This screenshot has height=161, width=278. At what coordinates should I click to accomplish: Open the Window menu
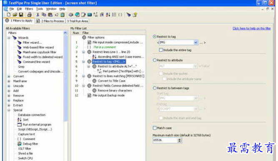(51, 9)
